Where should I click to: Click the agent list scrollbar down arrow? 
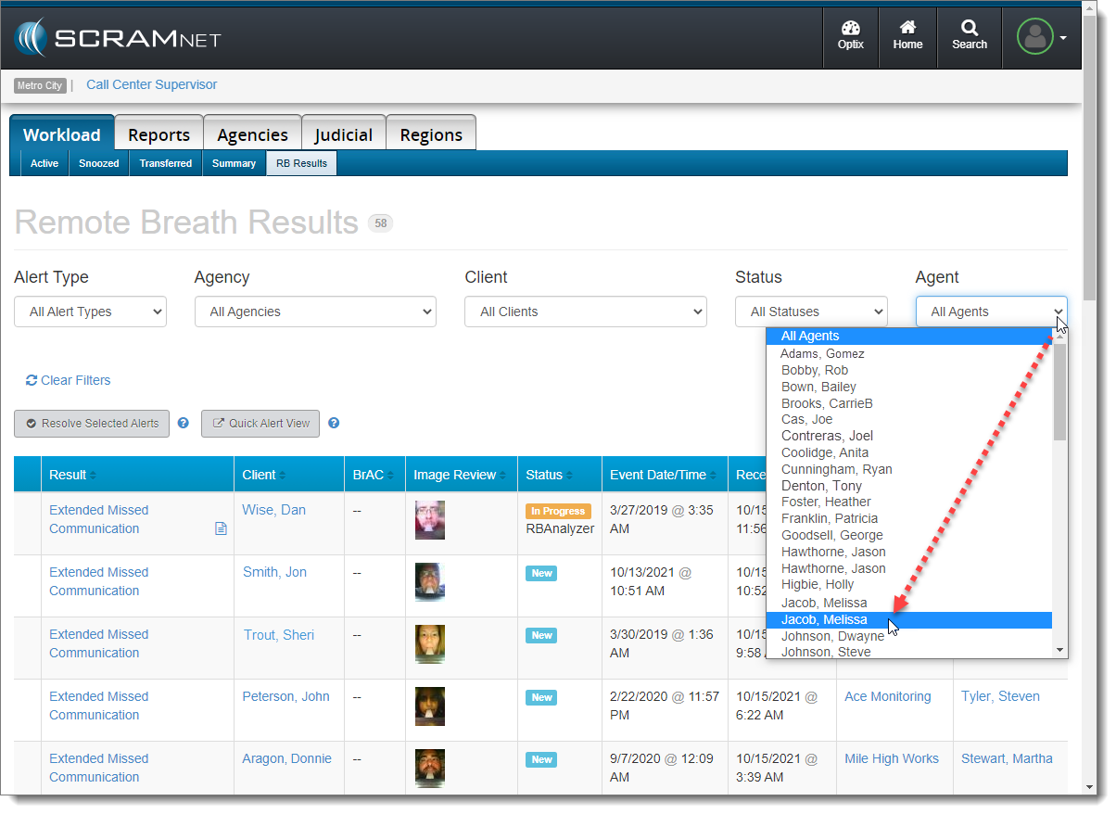[1060, 651]
